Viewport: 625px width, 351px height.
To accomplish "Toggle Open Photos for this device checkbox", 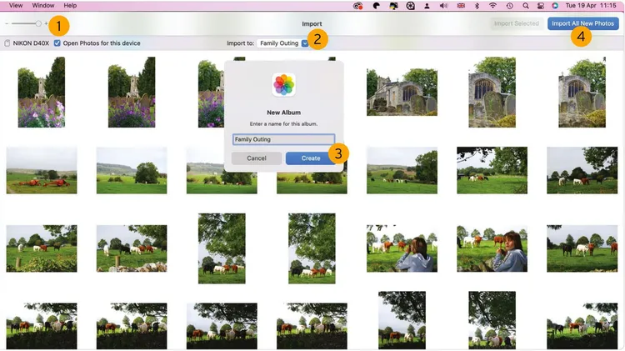I will [57, 43].
